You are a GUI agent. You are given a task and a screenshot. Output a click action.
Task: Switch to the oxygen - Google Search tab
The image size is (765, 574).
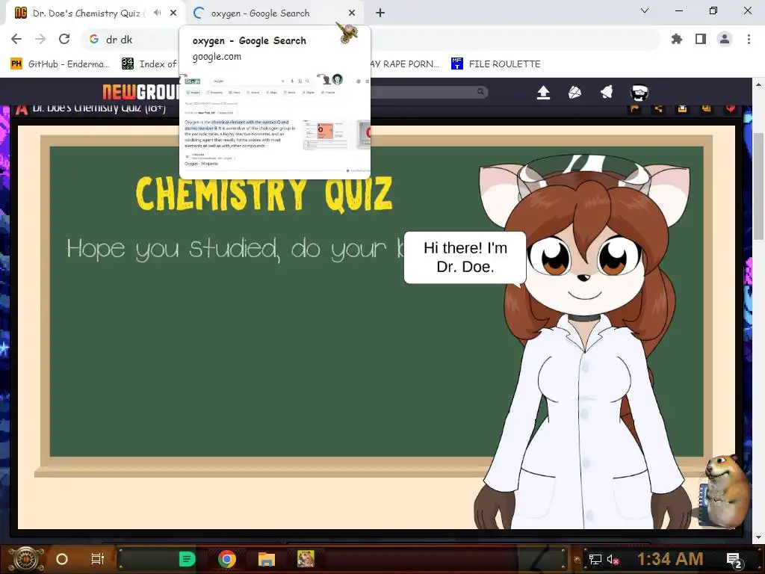click(x=274, y=13)
